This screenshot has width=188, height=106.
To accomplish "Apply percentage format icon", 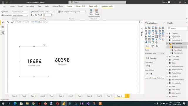I will 36,15.
